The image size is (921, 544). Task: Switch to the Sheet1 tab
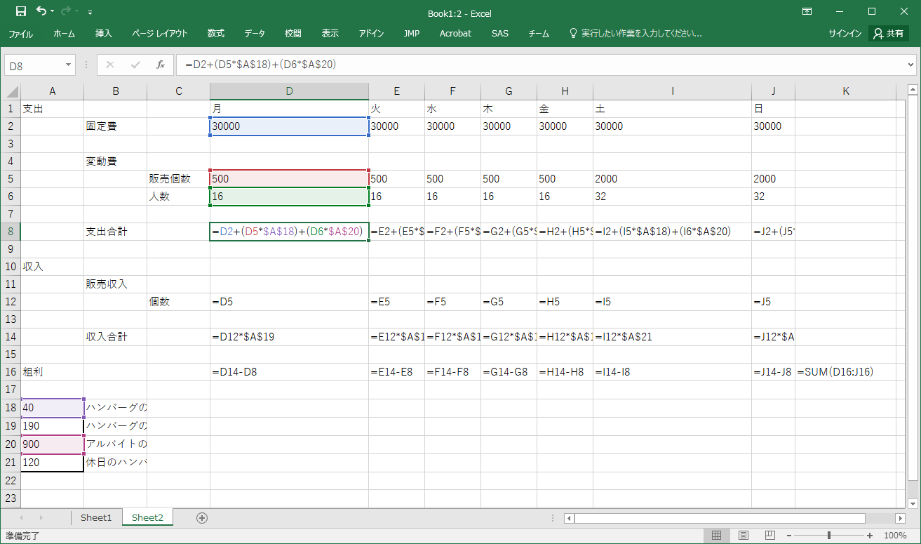pos(96,518)
